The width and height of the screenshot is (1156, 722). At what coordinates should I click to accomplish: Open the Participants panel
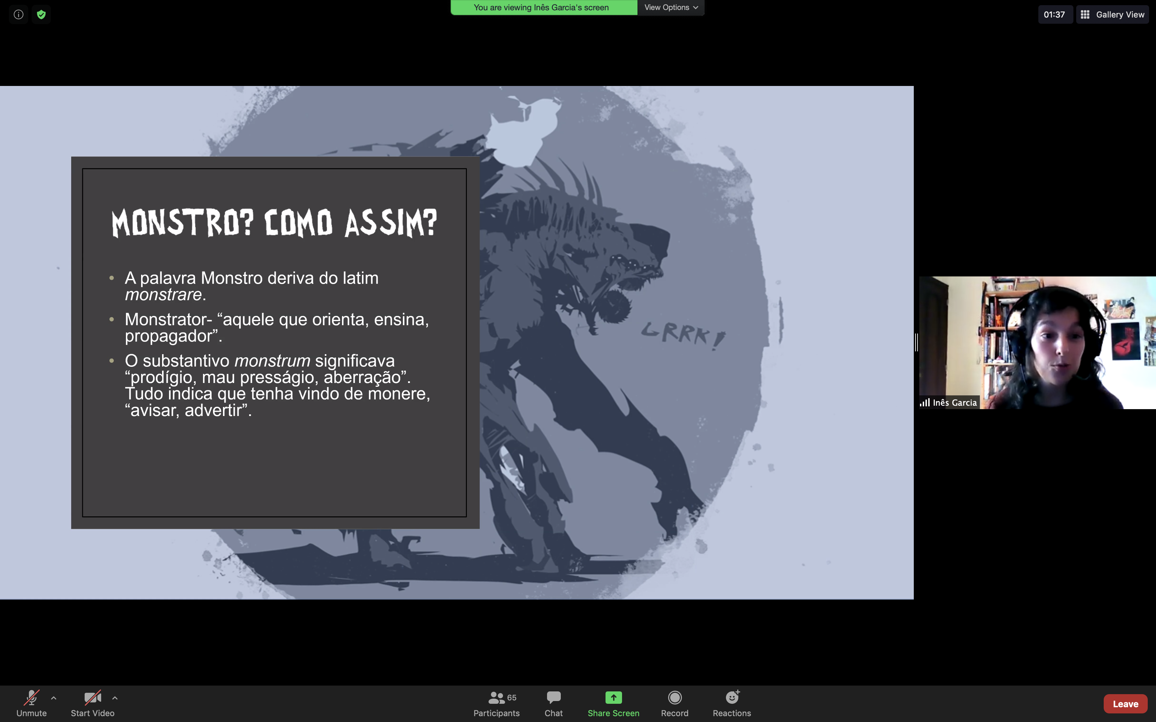pyautogui.click(x=496, y=703)
